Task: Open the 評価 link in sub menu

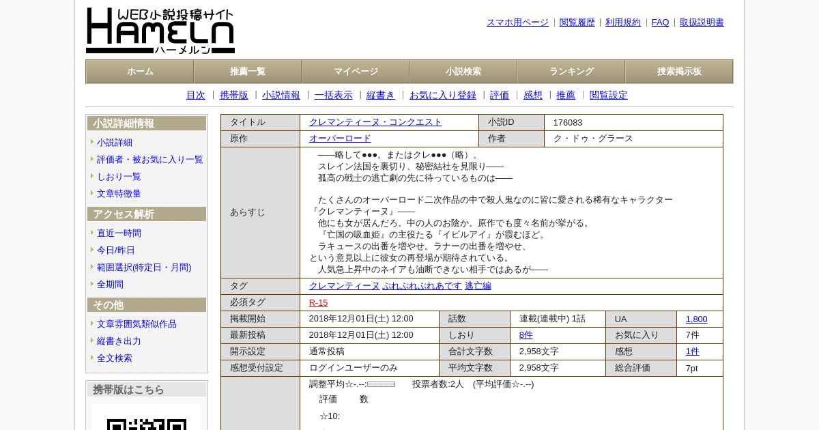Action: (500, 96)
